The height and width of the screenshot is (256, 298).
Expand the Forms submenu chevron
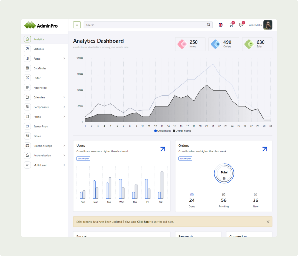coord(64,116)
